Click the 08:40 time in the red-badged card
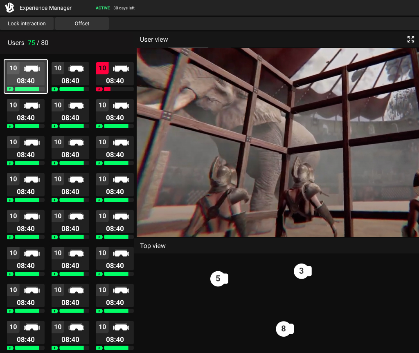 (x=115, y=80)
